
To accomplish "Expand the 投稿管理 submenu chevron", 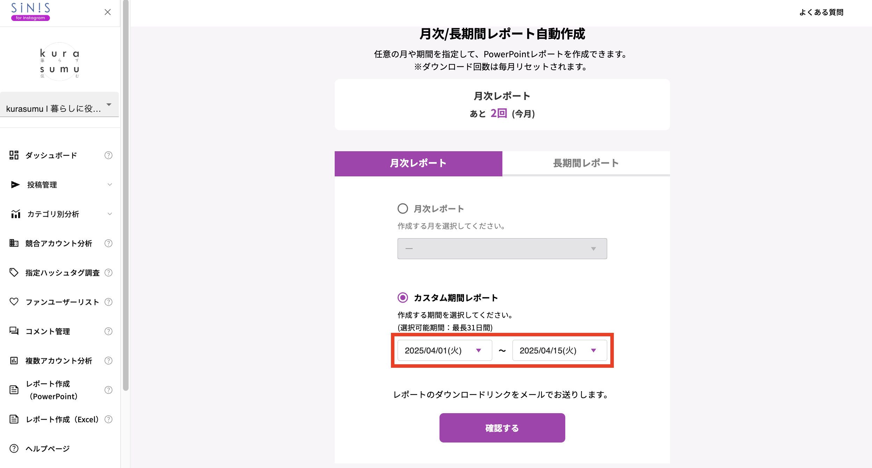I will coord(110,184).
